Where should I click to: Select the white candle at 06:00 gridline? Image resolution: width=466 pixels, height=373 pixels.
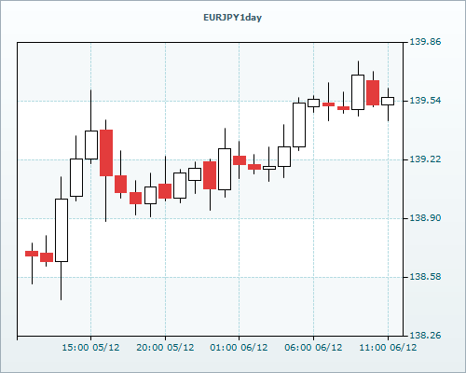coord(313,103)
